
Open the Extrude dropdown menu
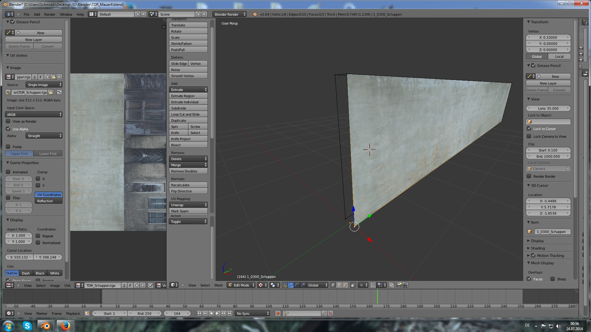tap(188, 89)
